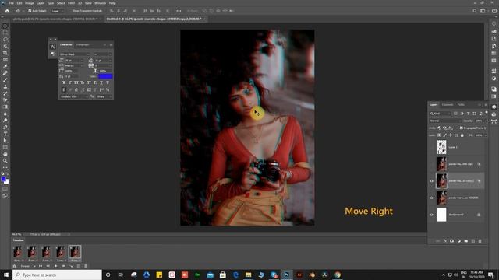Image resolution: width=499 pixels, height=280 pixels.
Task: Select the Spot Healing Brush tool
Action: (5, 73)
